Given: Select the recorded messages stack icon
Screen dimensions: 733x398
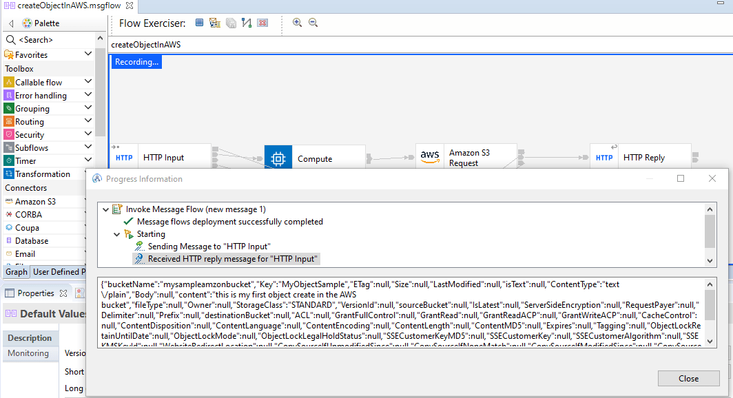Looking at the screenshot, I should coord(231,22).
